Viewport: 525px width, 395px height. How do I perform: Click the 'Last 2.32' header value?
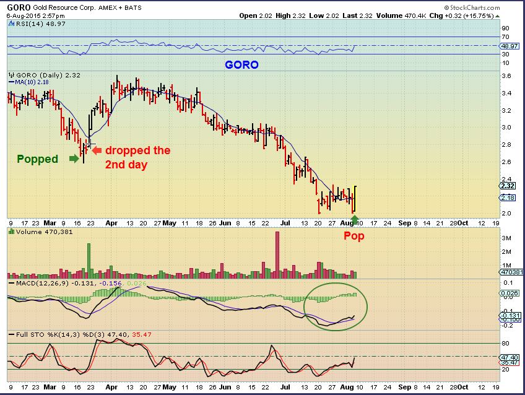[357, 15]
